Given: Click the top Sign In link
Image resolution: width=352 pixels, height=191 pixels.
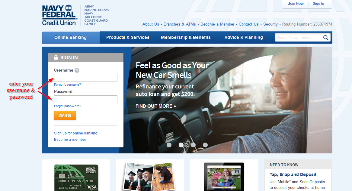Looking at the screenshot, I should point(318,4).
